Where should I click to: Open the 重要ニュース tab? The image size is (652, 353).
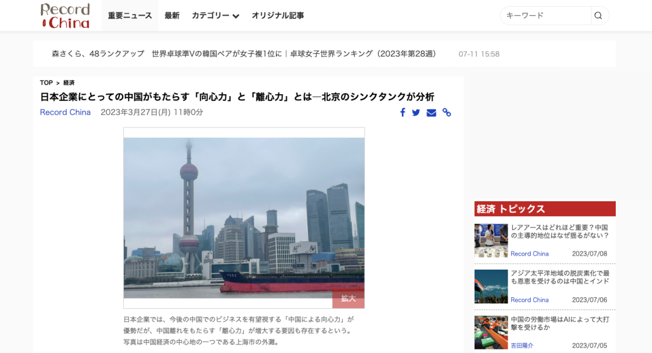(x=130, y=15)
